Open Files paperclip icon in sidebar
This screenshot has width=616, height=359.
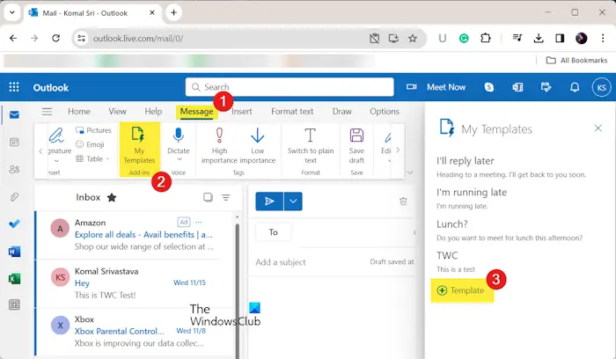(14, 197)
